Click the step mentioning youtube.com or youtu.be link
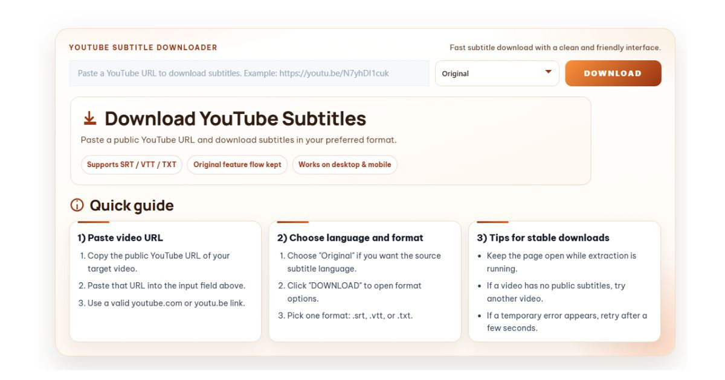The image size is (725, 380). click(161, 303)
